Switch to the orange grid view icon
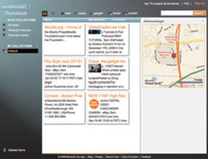Screen dimensions: 208x159 (x=45, y=13)
